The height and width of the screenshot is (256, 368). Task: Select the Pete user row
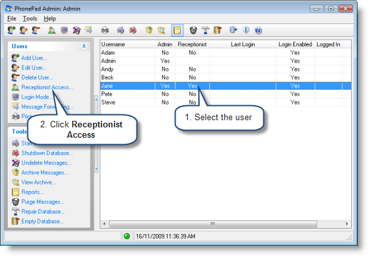pos(226,94)
